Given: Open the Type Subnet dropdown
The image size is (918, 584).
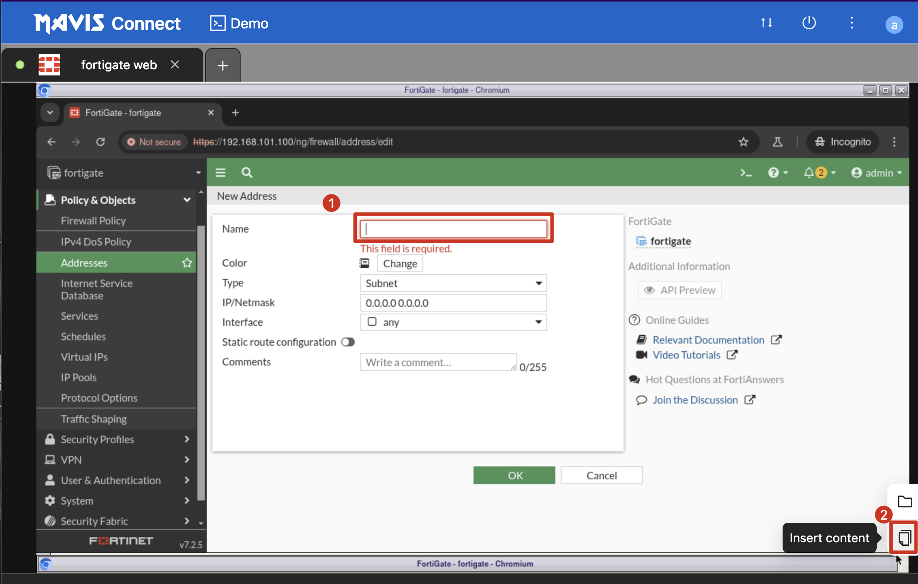Looking at the screenshot, I should point(453,283).
